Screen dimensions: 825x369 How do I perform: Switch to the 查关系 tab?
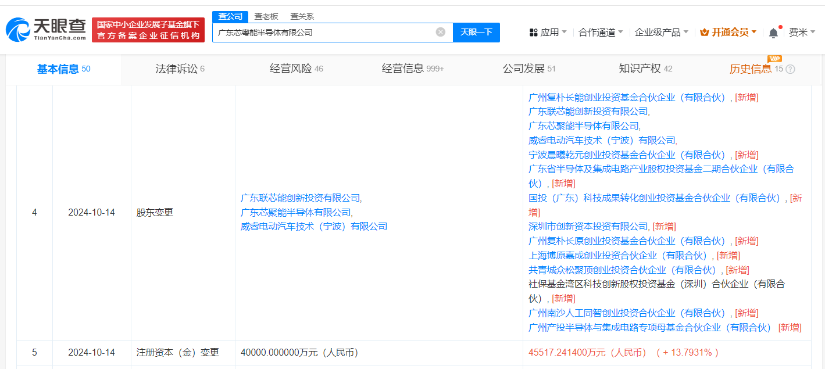pos(302,16)
